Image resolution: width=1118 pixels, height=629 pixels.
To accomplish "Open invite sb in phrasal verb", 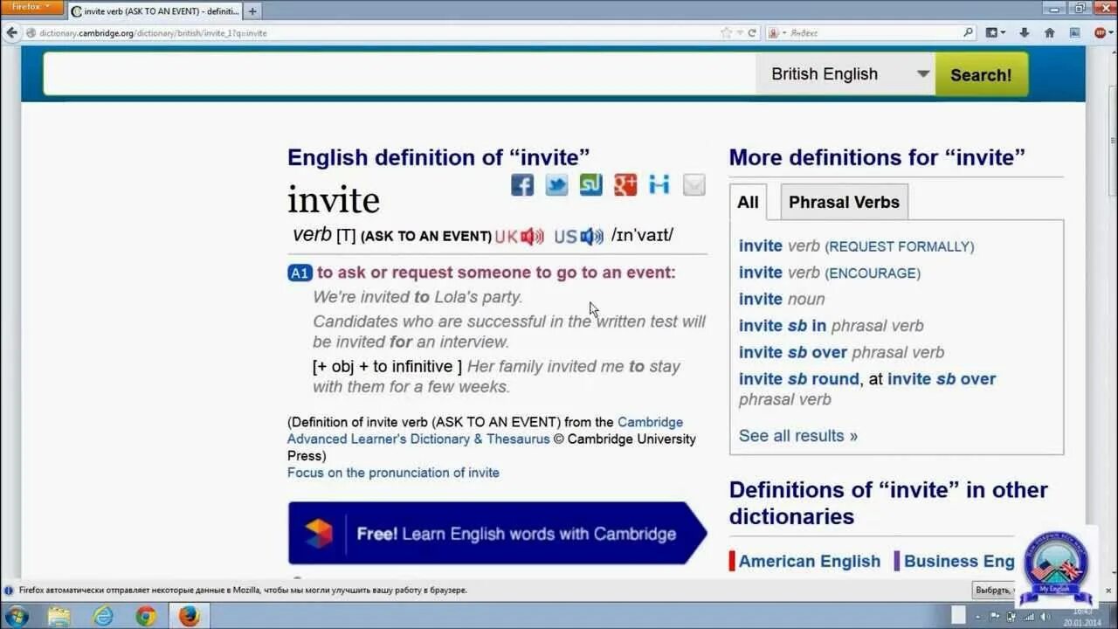I will (832, 326).
